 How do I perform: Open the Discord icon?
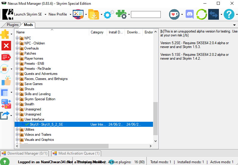tap(190, 14)
